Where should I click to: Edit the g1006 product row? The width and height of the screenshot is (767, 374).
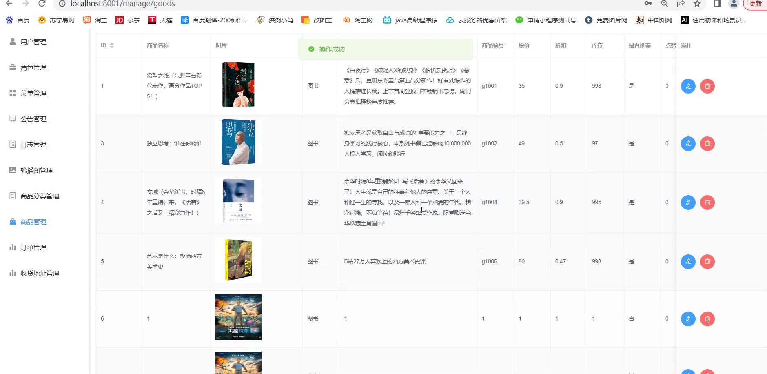point(688,261)
